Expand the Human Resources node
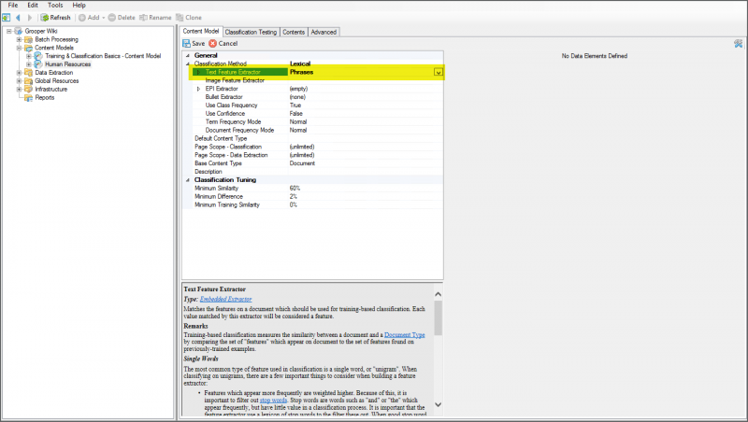The width and height of the screenshot is (748, 422). pos(29,64)
